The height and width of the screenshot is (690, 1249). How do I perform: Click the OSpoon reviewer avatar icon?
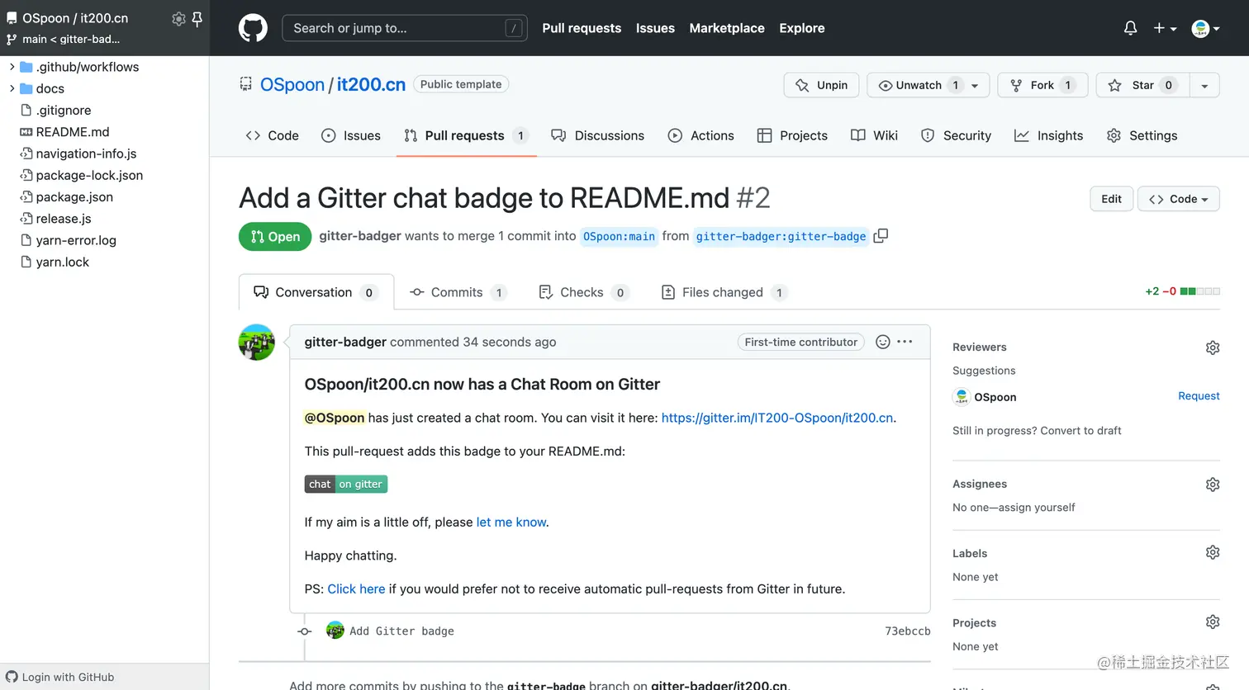click(961, 397)
